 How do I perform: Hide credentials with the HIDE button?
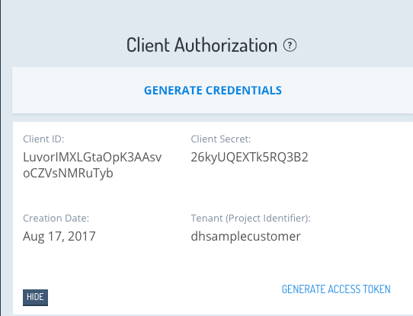point(35,297)
